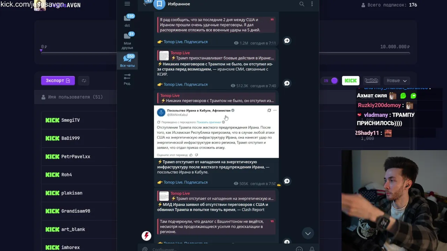This screenshot has width=447, height=251.
Task: Click the Имя пользователя (51) column header
Action: click(x=72, y=97)
